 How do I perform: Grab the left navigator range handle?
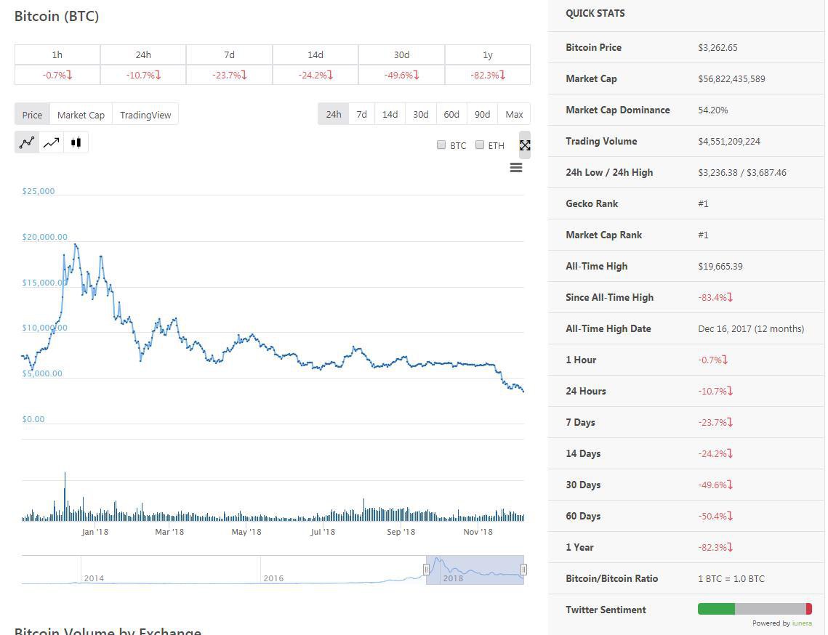click(426, 570)
